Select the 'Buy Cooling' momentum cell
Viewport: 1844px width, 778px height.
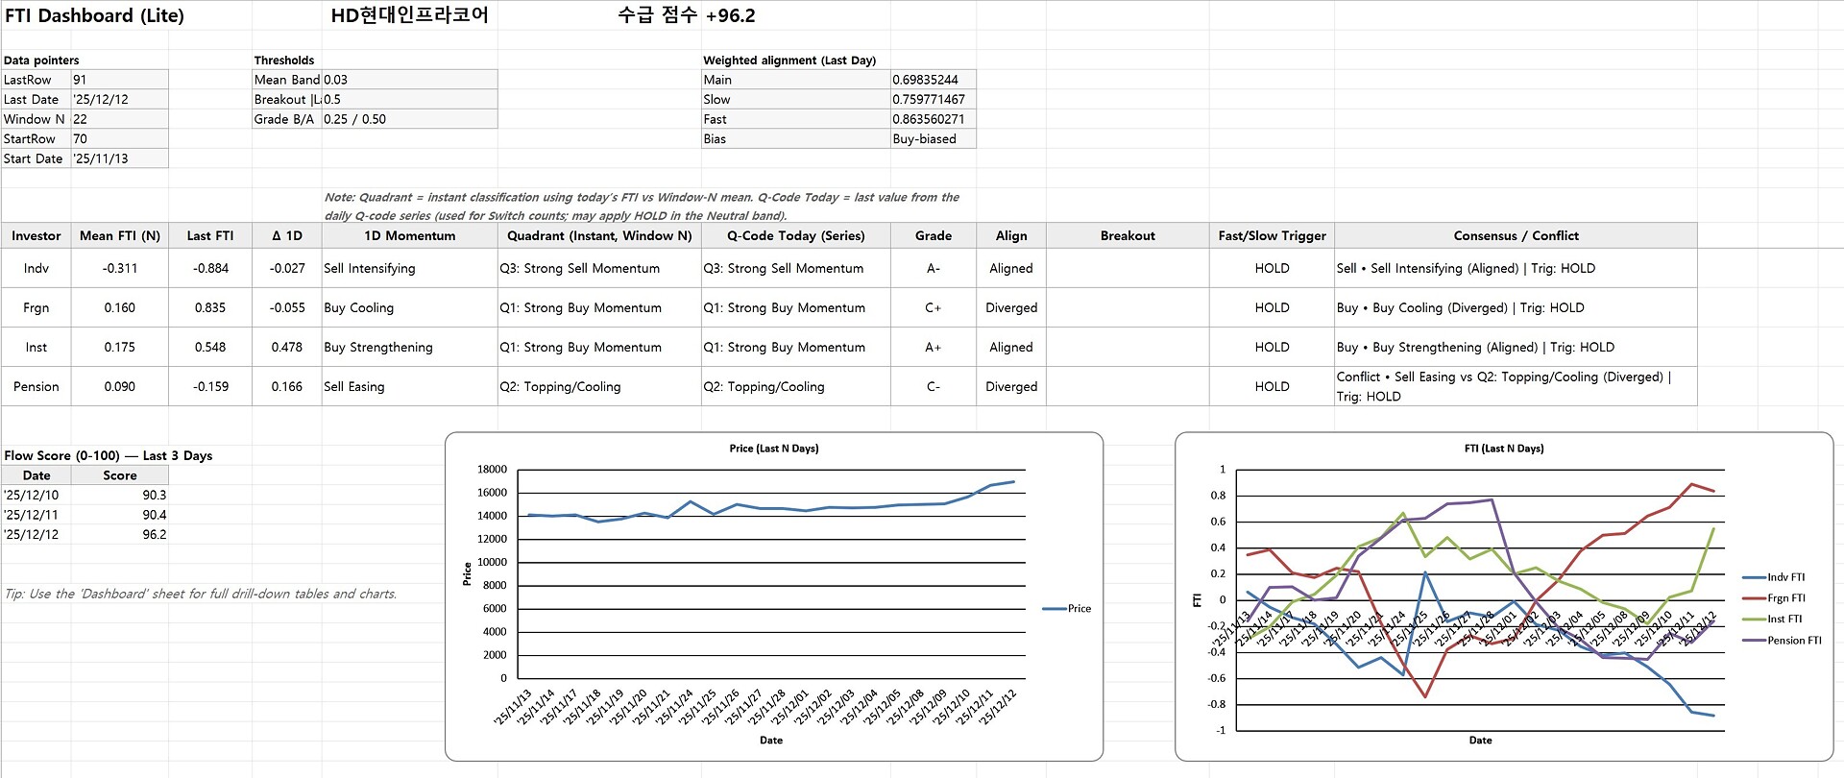point(410,308)
